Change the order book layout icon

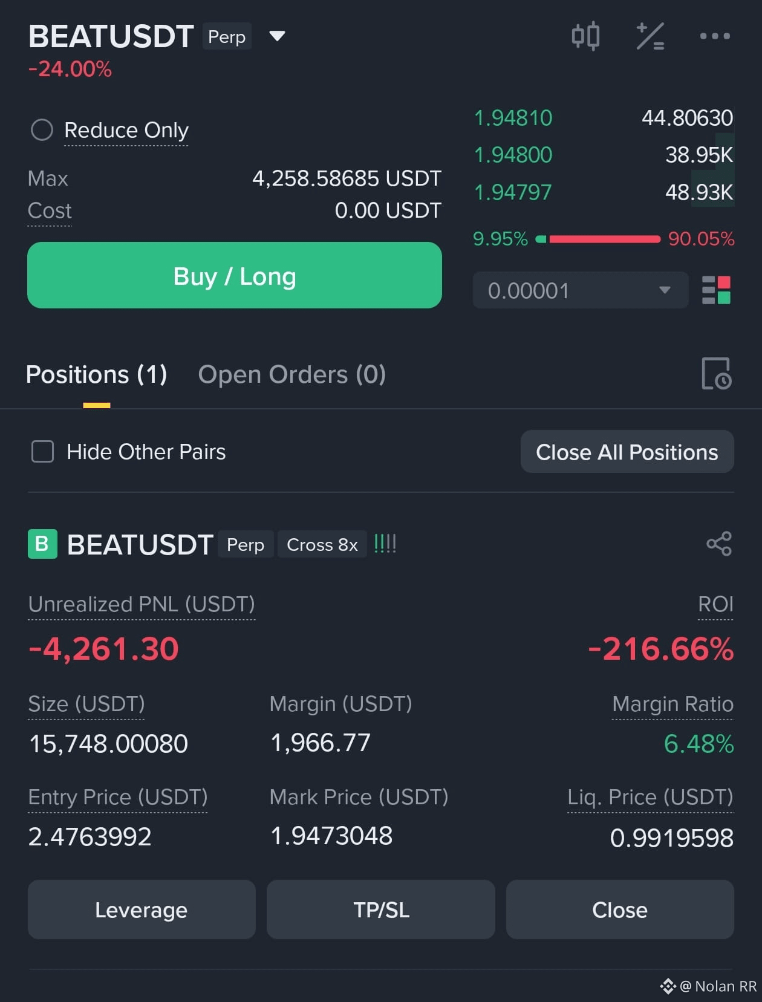pyautogui.click(x=716, y=290)
